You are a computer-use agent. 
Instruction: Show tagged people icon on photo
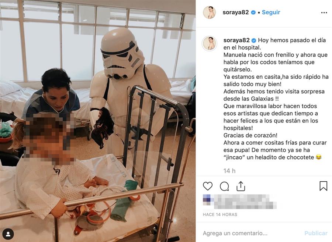point(8,234)
